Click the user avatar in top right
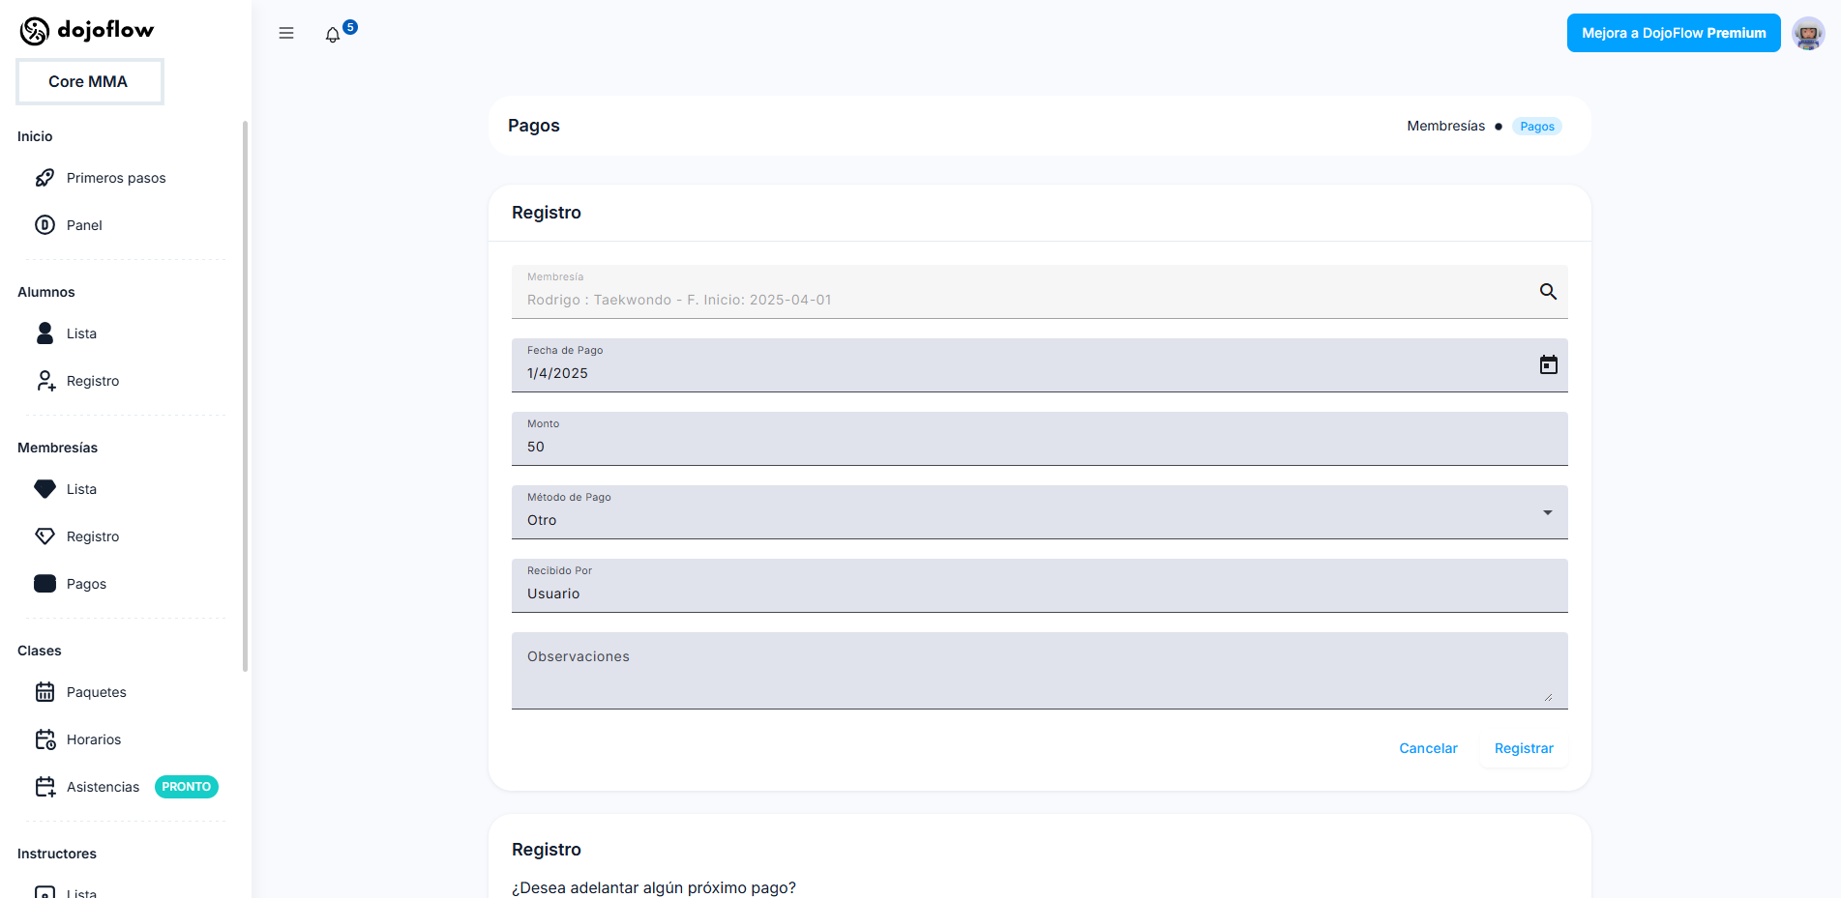 1807,33
